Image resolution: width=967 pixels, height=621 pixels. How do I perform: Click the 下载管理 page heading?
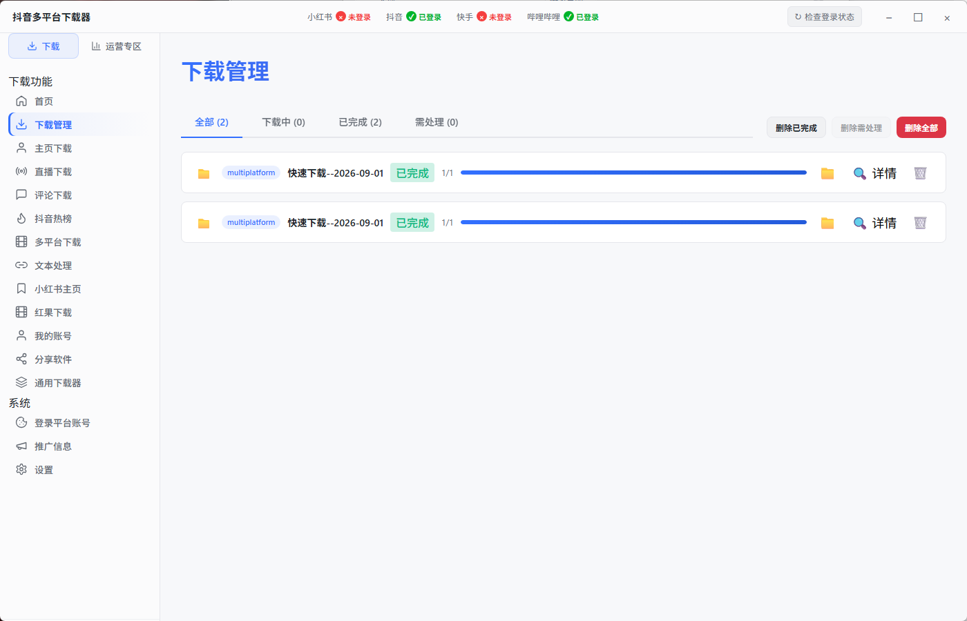pos(225,72)
